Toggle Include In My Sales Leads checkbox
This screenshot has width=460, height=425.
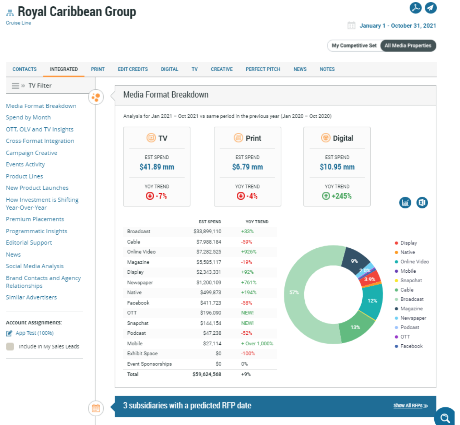pos(10,347)
